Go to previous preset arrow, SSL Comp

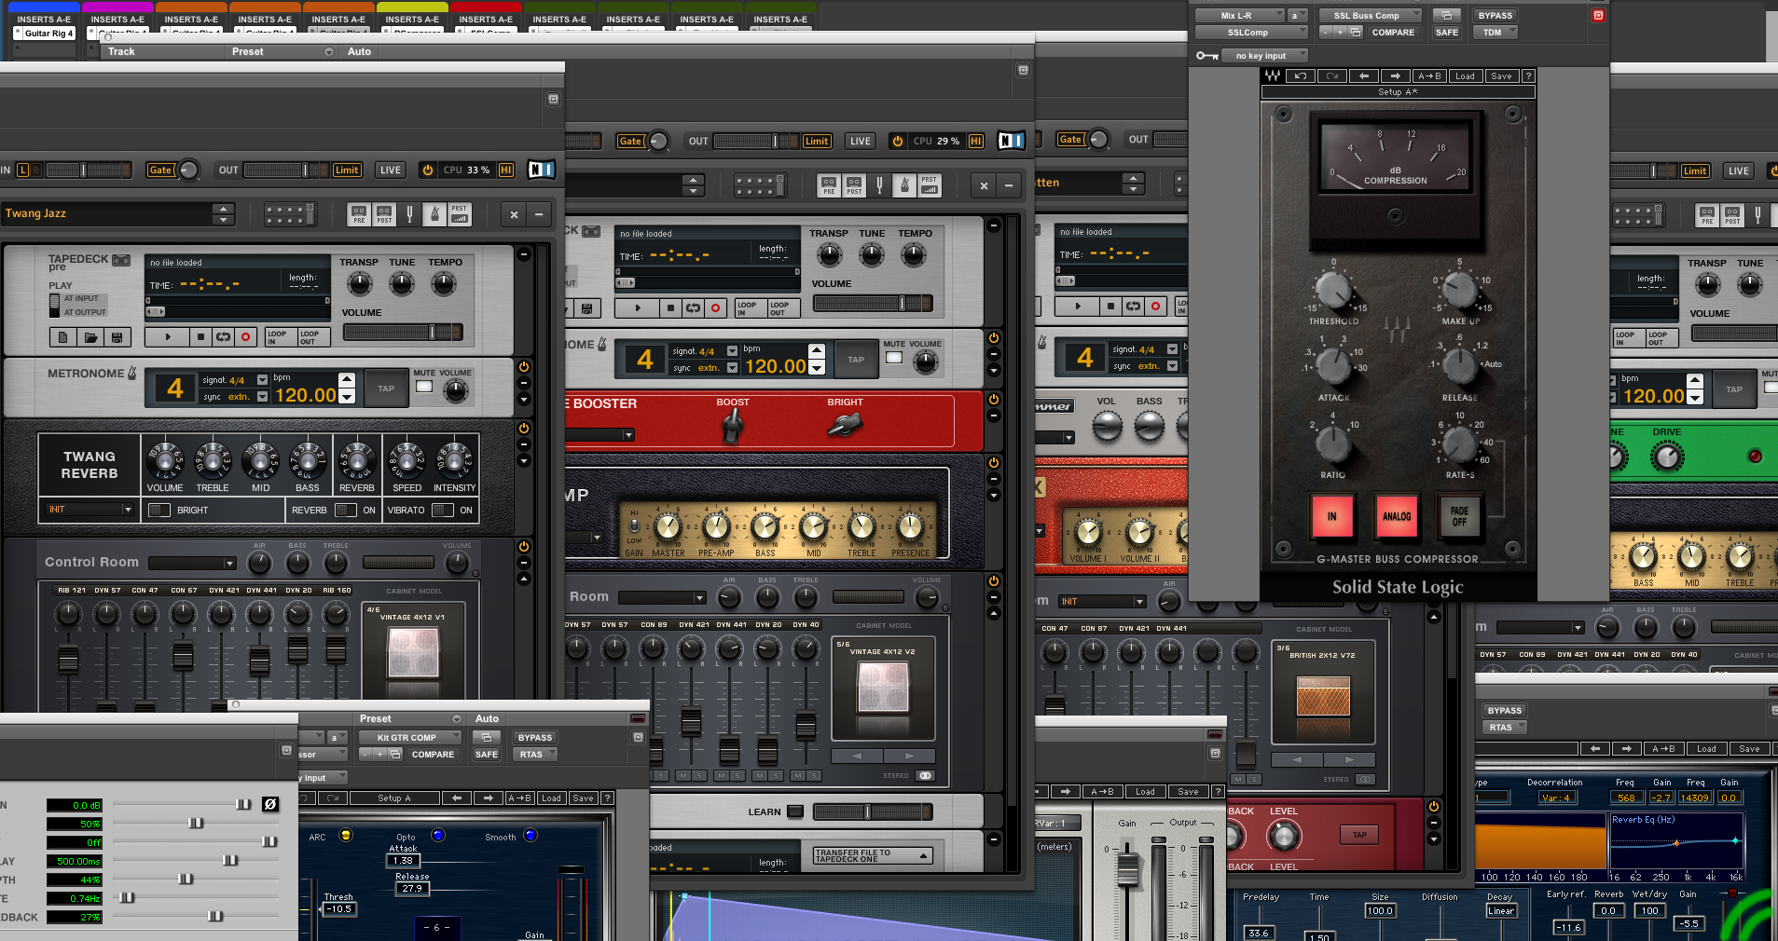pyautogui.click(x=1364, y=76)
